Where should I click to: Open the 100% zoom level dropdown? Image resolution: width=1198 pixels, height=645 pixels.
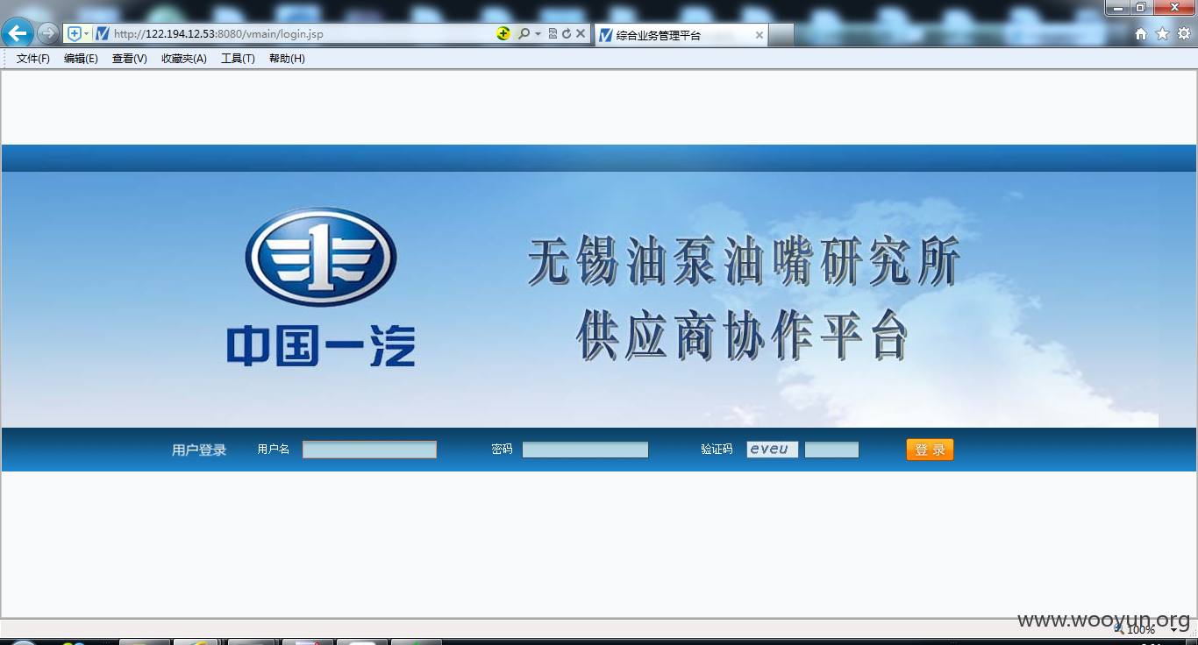tap(1173, 629)
